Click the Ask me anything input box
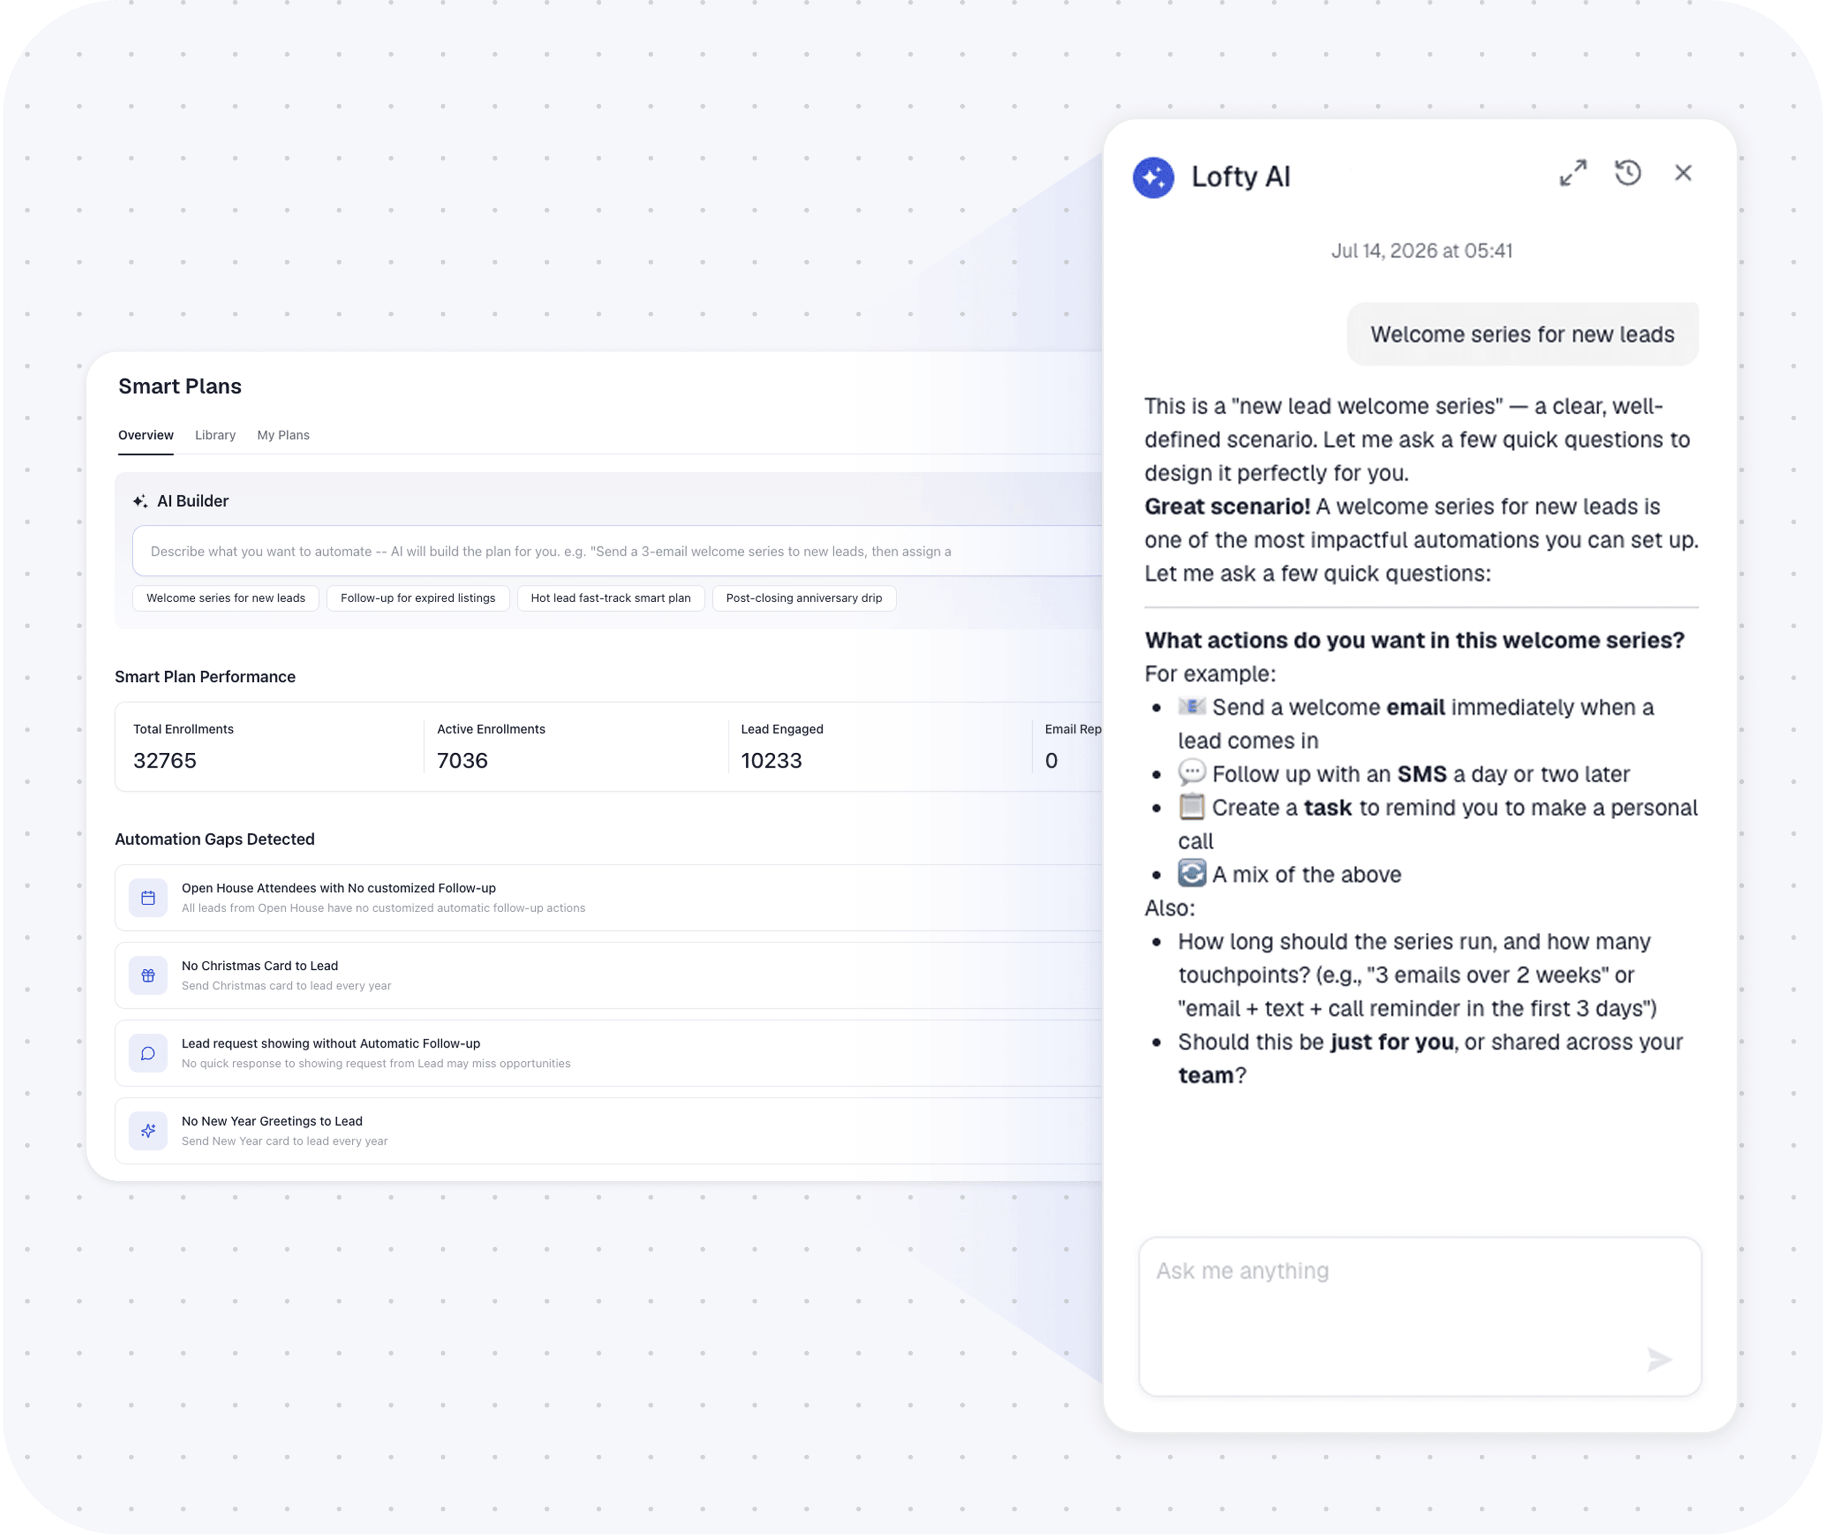 click(1420, 1316)
